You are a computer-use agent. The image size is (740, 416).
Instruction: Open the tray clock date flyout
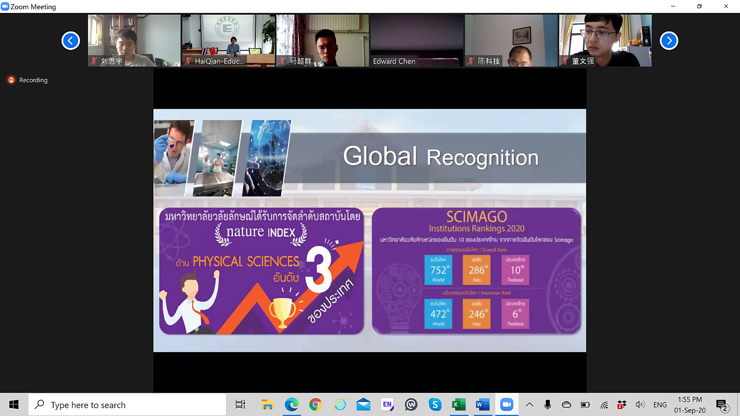pyautogui.click(x=690, y=405)
